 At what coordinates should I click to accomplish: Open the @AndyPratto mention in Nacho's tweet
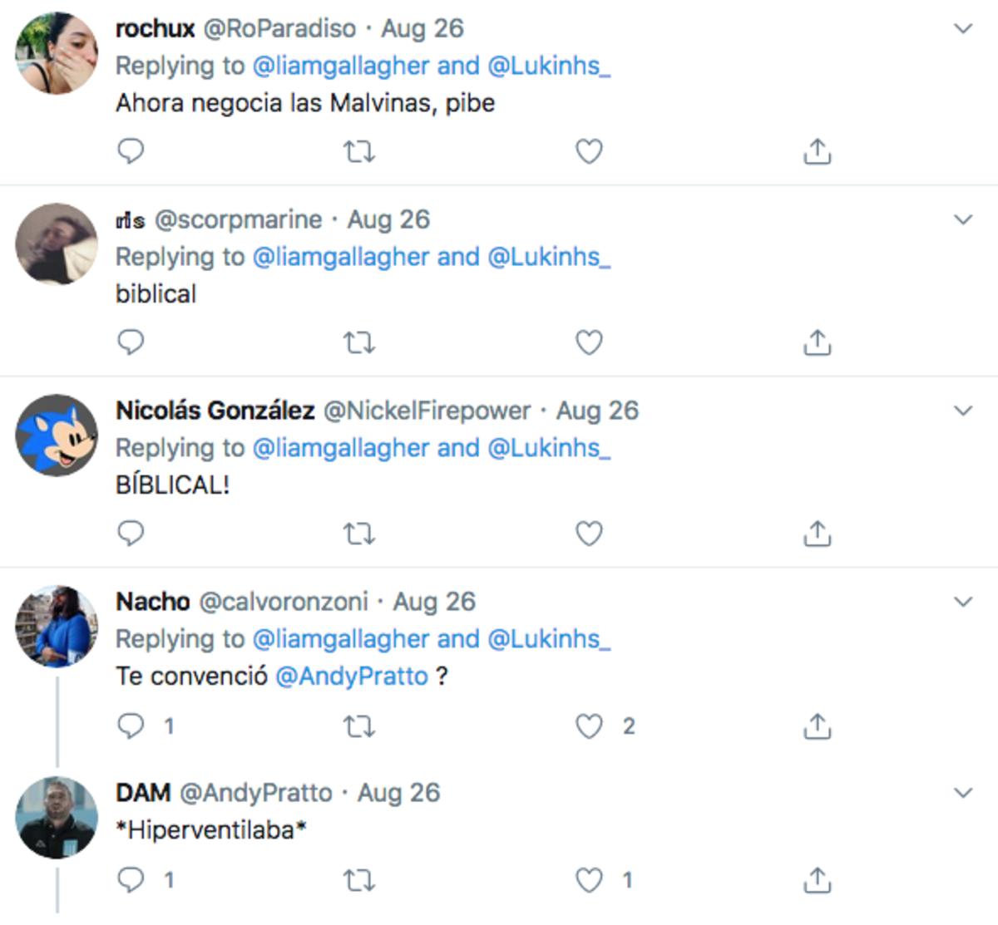pyautogui.click(x=351, y=677)
